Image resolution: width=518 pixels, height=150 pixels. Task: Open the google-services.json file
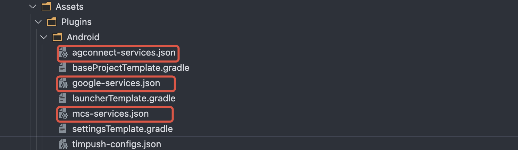[116, 83]
